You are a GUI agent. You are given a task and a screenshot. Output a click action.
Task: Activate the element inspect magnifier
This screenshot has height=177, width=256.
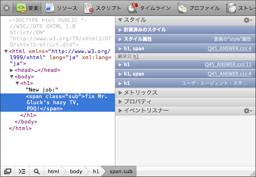point(37,171)
